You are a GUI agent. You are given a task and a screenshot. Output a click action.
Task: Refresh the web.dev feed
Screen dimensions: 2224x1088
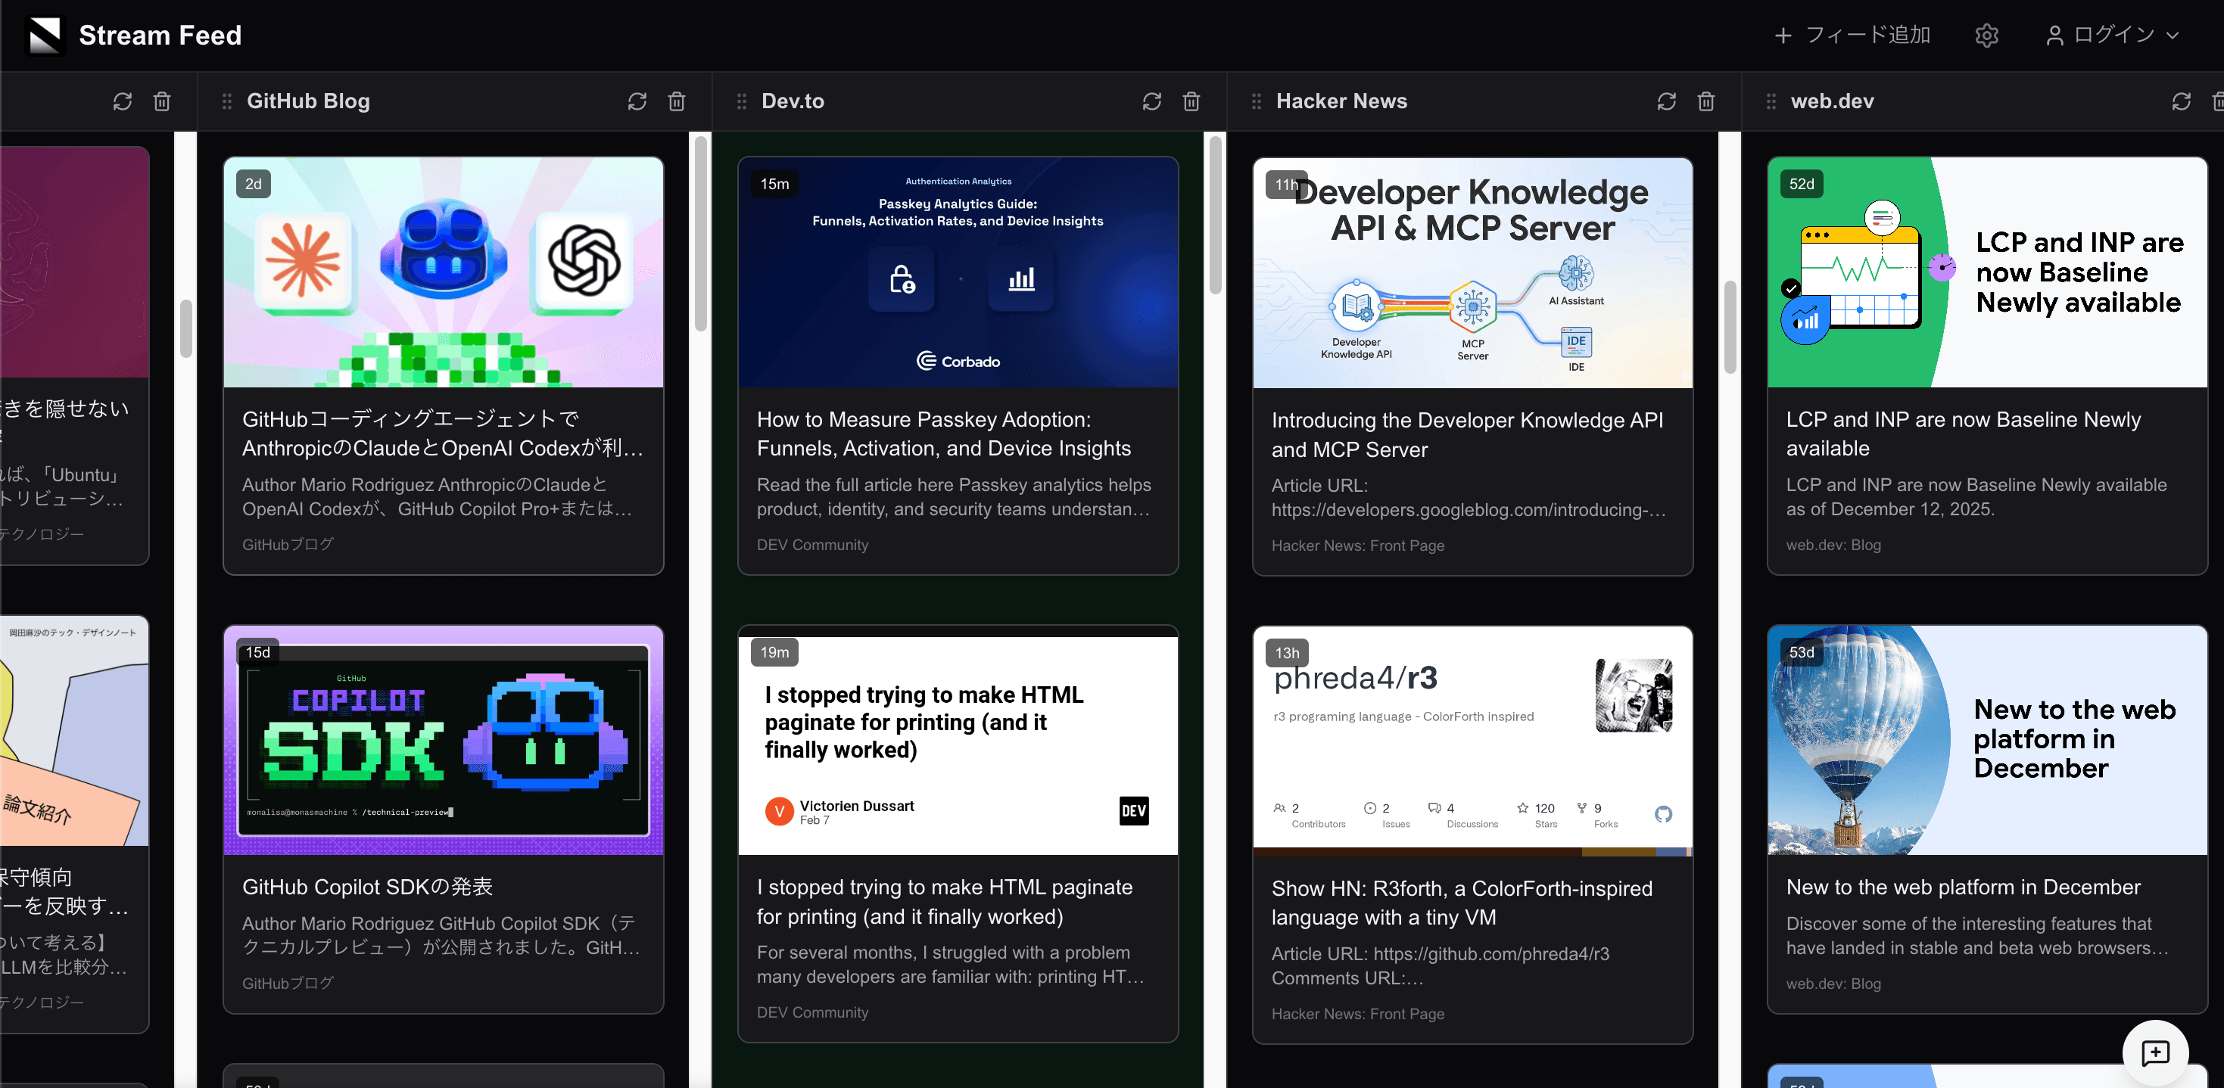[x=2182, y=101]
